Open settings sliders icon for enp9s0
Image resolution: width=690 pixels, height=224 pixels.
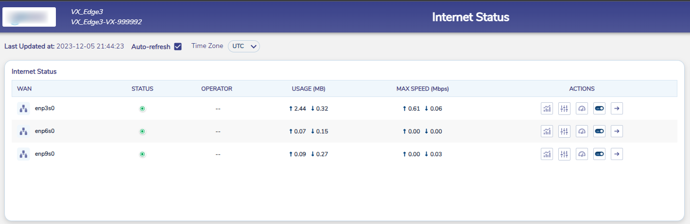click(x=564, y=154)
